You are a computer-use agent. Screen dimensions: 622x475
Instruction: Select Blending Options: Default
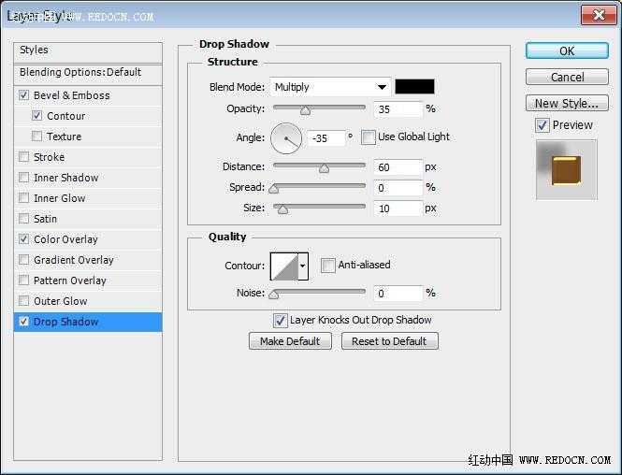(88, 74)
